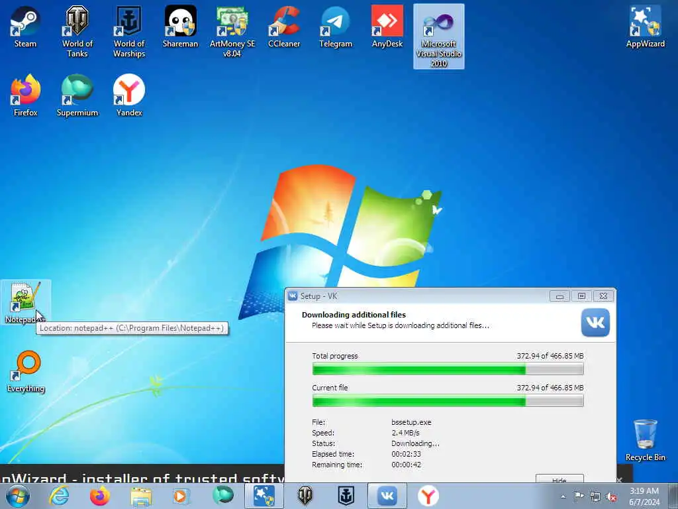Launch World of Tanks desktop icon
This screenshot has height=509, width=678.
point(77,31)
